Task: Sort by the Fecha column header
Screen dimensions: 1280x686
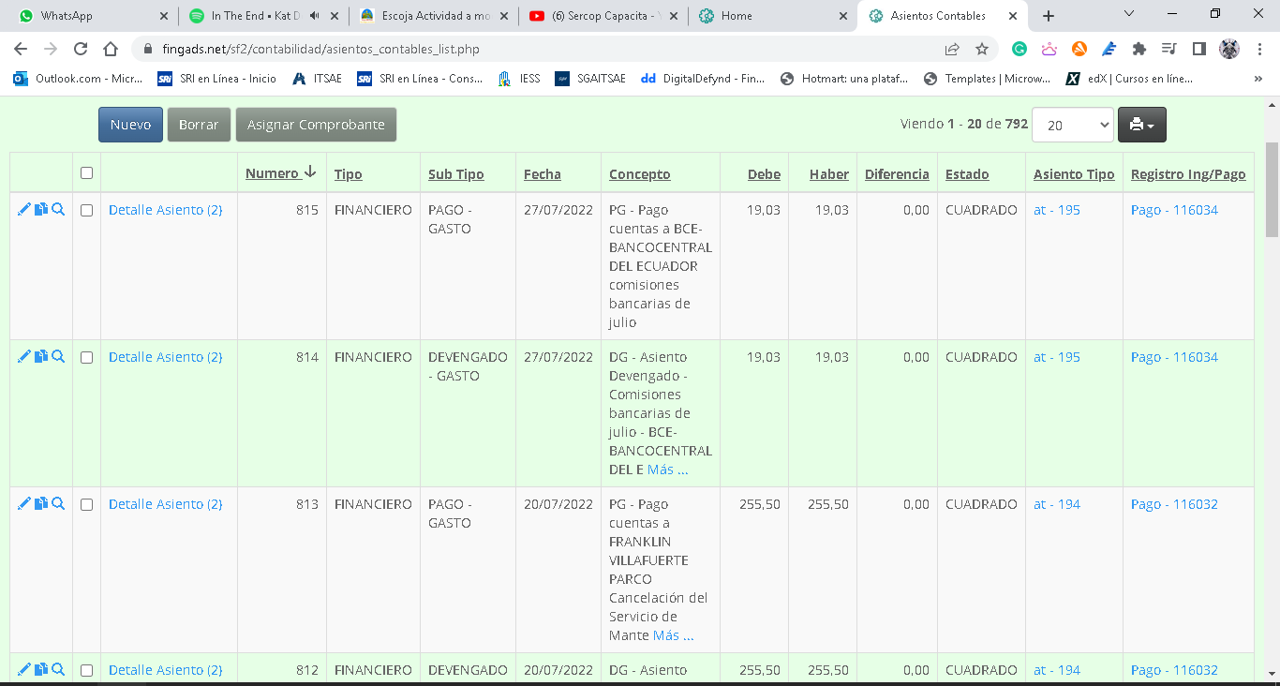Action: (542, 174)
